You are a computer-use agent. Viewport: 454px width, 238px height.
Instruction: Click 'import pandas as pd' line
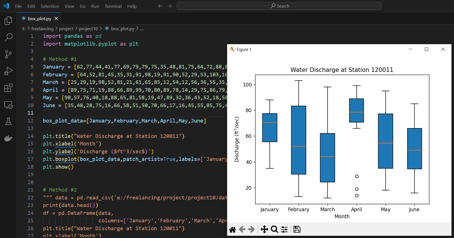coord(72,36)
